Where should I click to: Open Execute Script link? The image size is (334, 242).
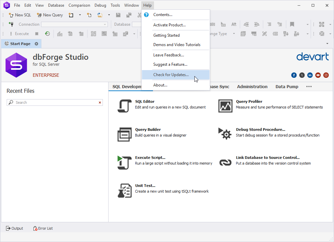coord(150,158)
